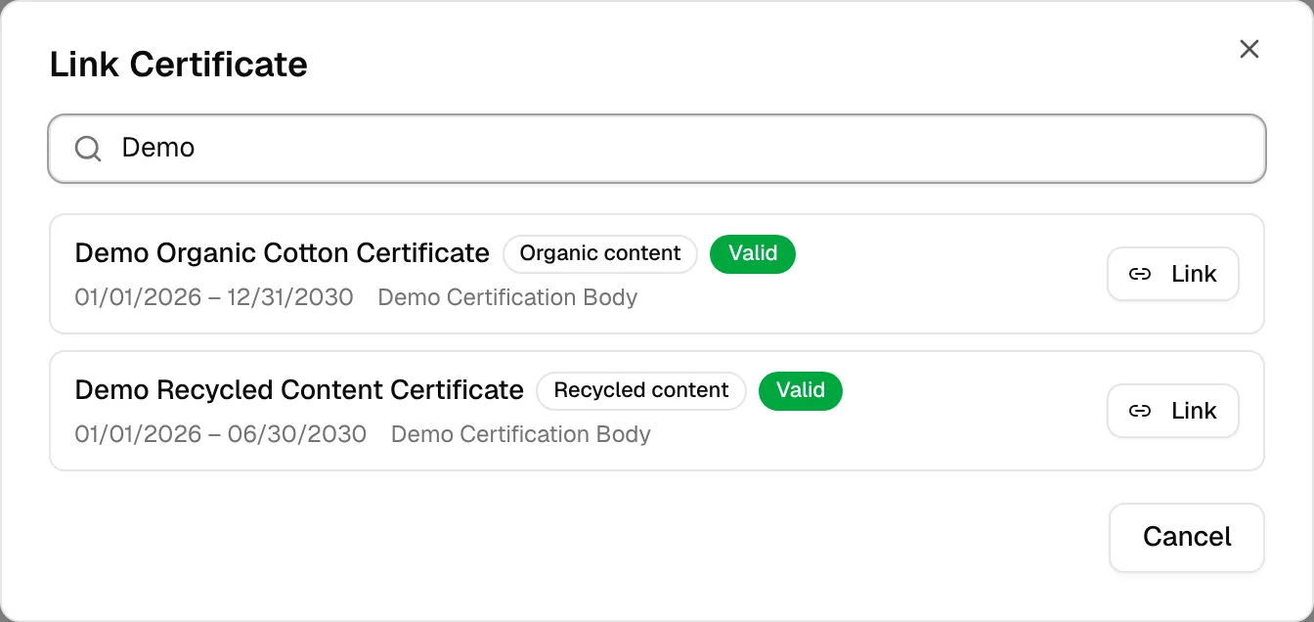Select the Demo Recycled Content Certificate title
Image resolution: width=1314 pixels, height=622 pixels.
pyautogui.click(x=299, y=390)
